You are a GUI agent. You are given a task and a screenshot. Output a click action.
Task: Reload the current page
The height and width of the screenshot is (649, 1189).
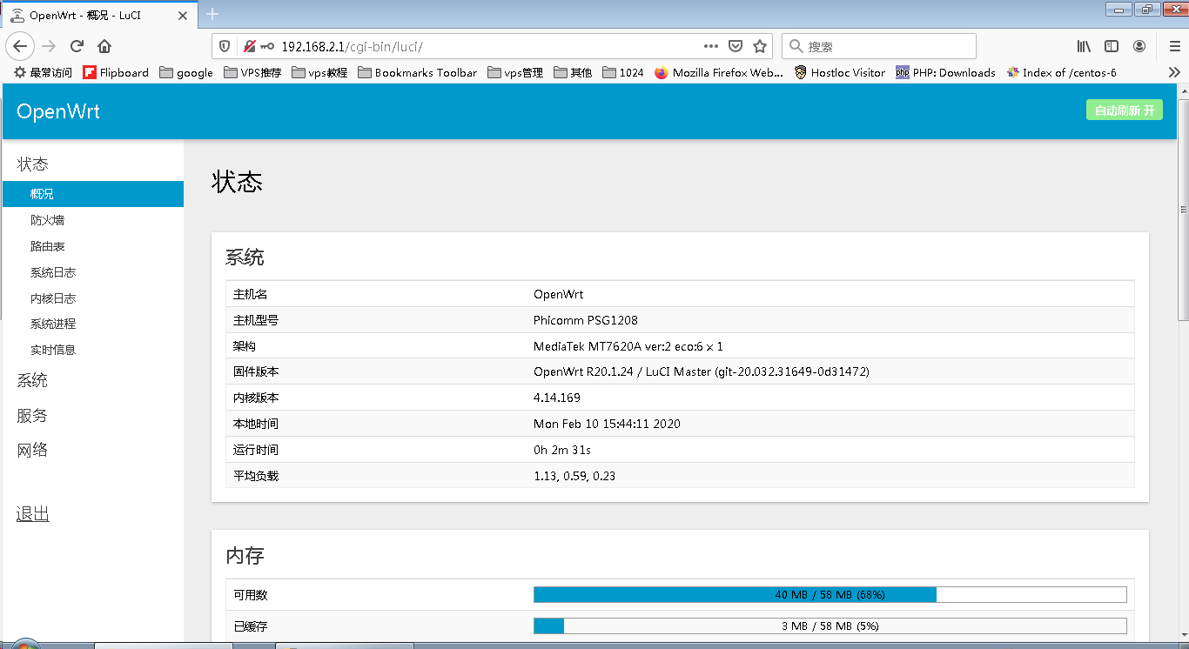77,46
